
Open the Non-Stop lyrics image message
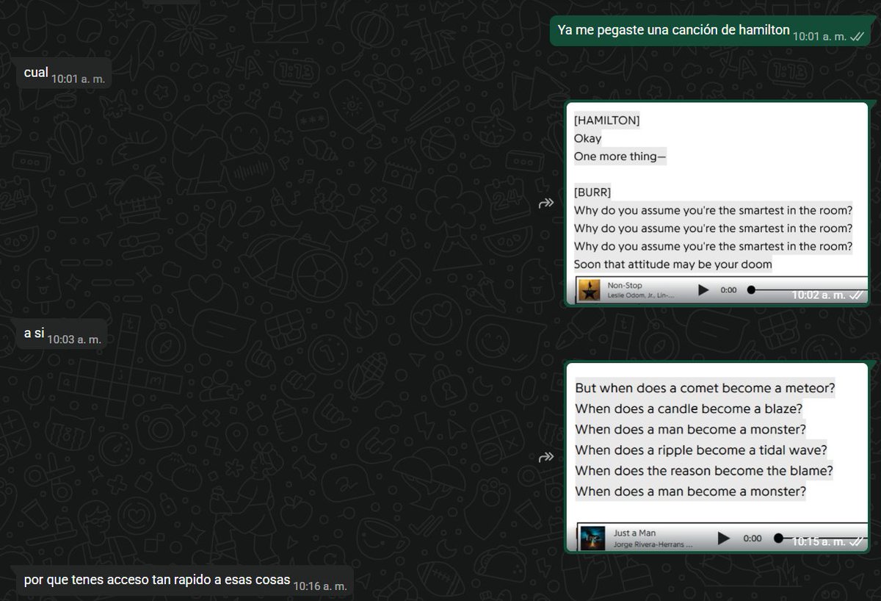pos(717,203)
